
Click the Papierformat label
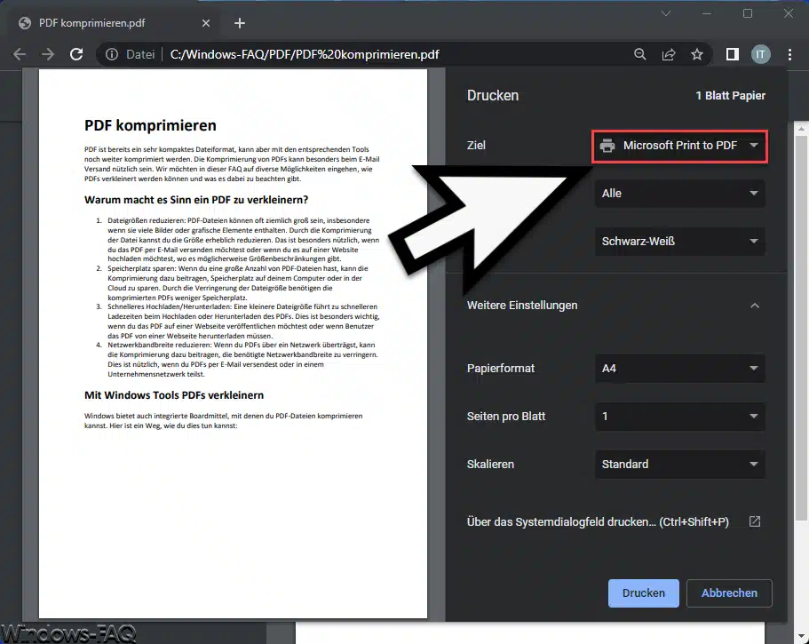tap(501, 369)
